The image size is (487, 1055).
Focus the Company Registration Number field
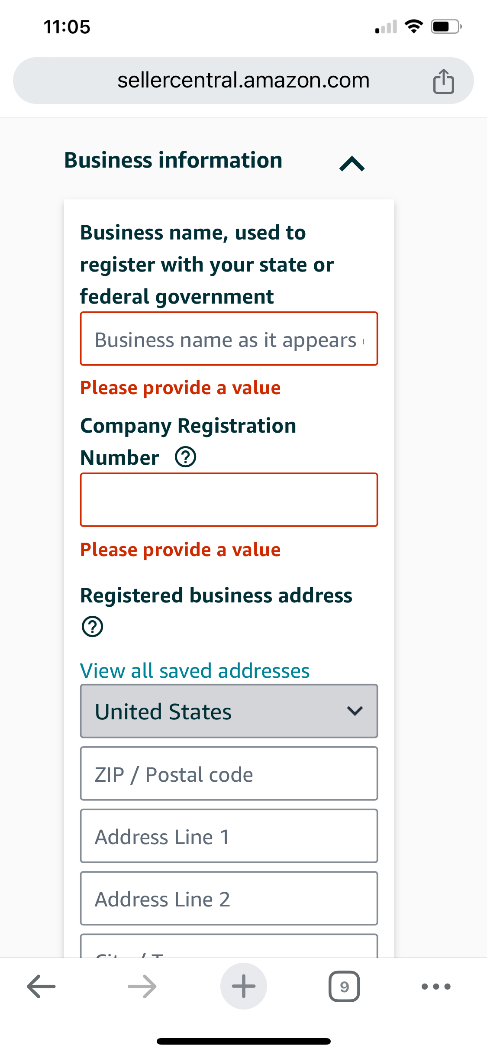click(x=229, y=500)
